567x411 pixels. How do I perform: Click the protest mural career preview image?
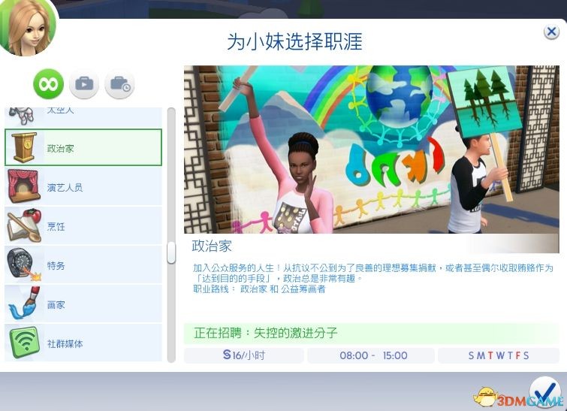[371, 149]
